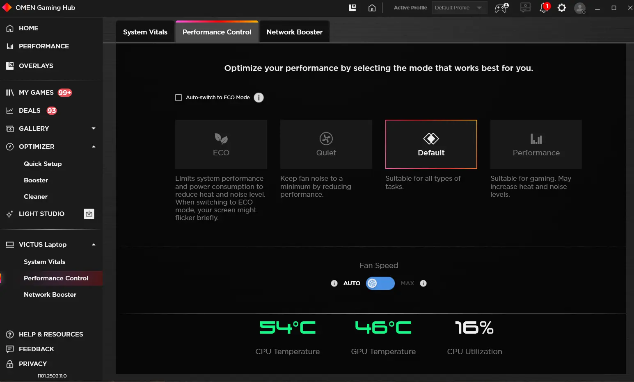Select the Quiet performance mode
Image resolution: width=634 pixels, height=382 pixels.
[x=326, y=144]
